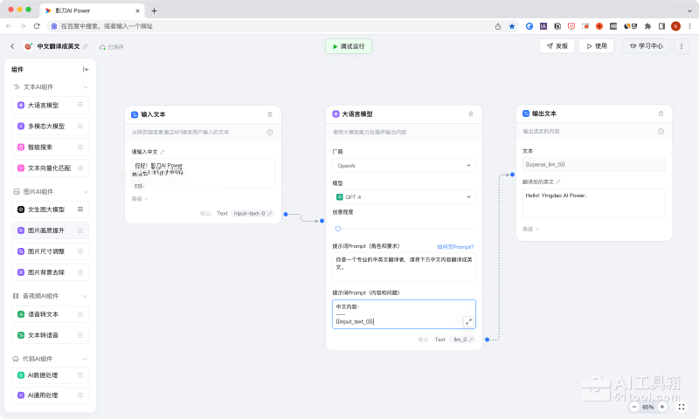Toggle fullscreen canvas view icon

683,407
